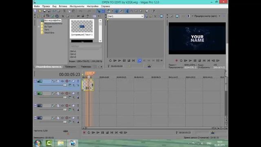The image size is (261, 147).
Task: Click the trimmer toolbar overflow chevron
Action: point(161,60)
